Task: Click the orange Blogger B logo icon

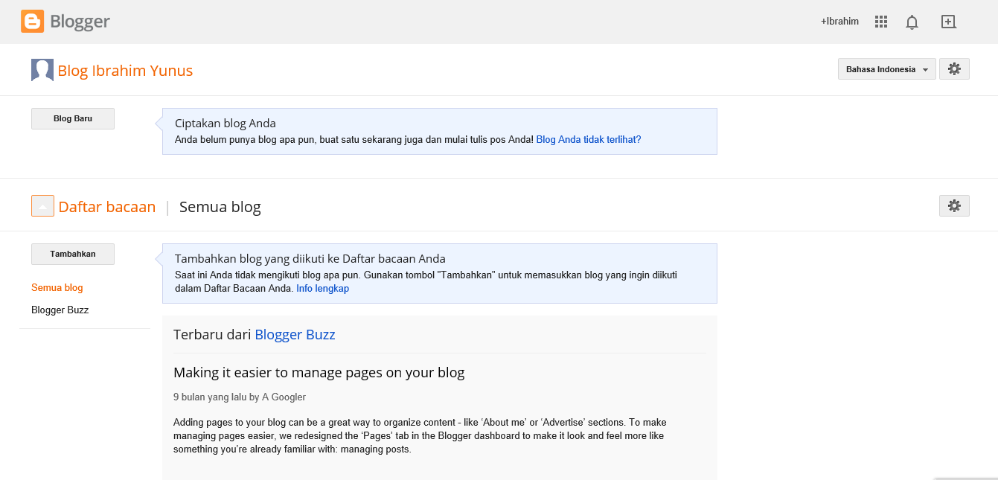Action: 31,21
